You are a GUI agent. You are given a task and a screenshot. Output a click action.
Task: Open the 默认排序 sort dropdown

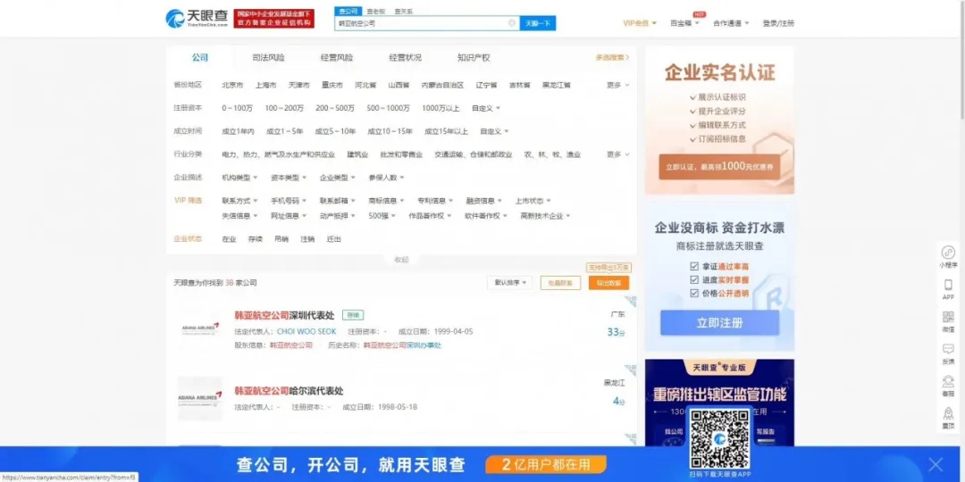pos(509,283)
